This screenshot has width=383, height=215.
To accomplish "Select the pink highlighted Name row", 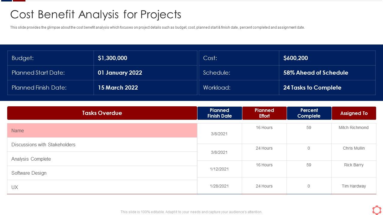I will click(102, 130).
